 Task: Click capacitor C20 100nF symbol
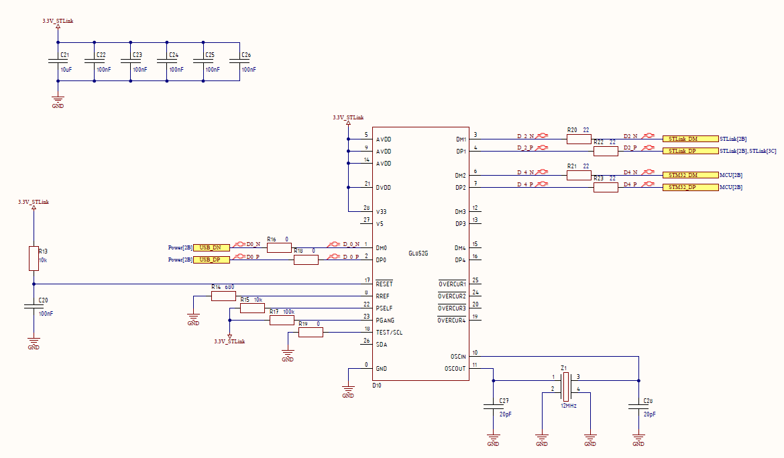[x=34, y=306]
